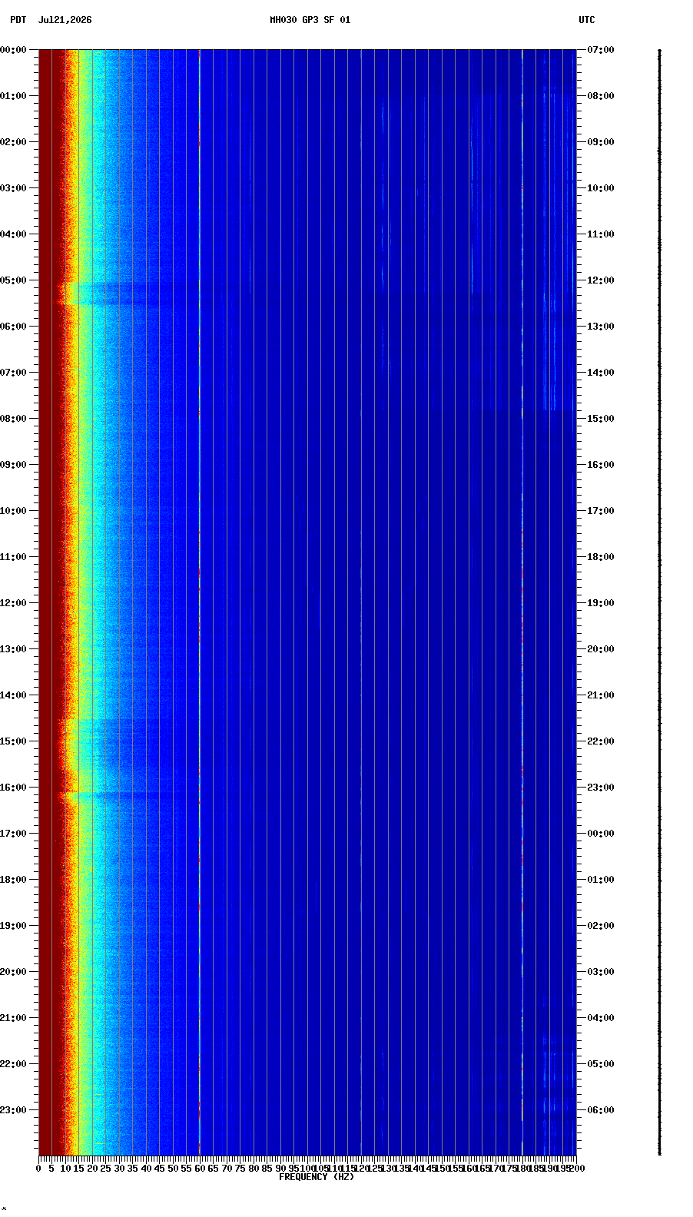Viewport: 693px width, 1217px height.
Task: Select the 30 Hz frequency tick label
Action: [119, 1169]
